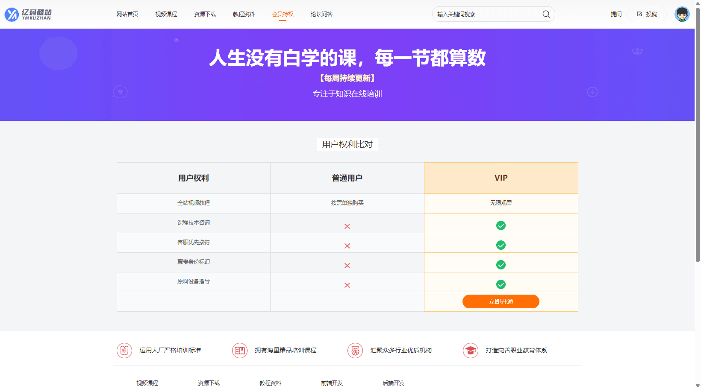This screenshot has height=389, width=701.
Task: Click the red book icon beside 拥有海量精品培训课程
Action: click(x=240, y=350)
